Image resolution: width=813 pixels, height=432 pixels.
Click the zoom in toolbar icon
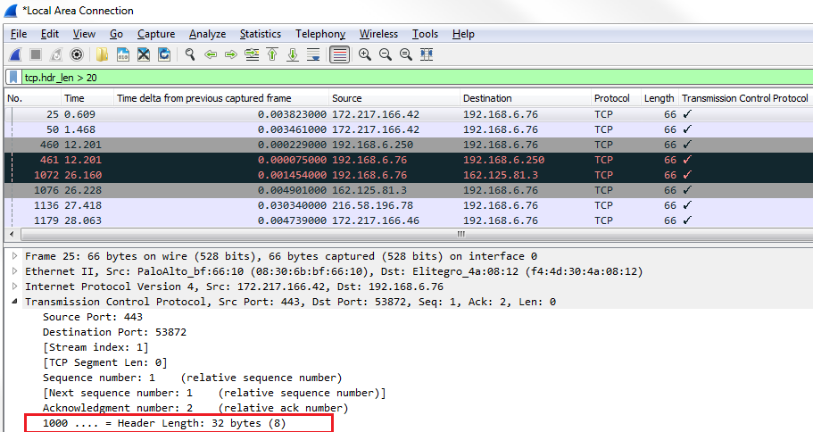tap(365, 54)
